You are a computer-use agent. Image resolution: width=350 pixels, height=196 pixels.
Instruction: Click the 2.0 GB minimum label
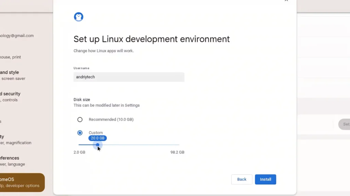(79, 152)
